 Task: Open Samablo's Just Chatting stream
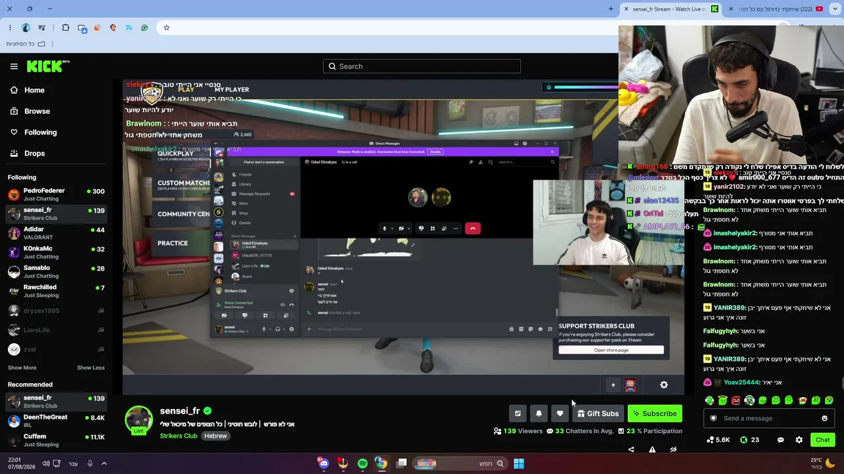point(56,272)
